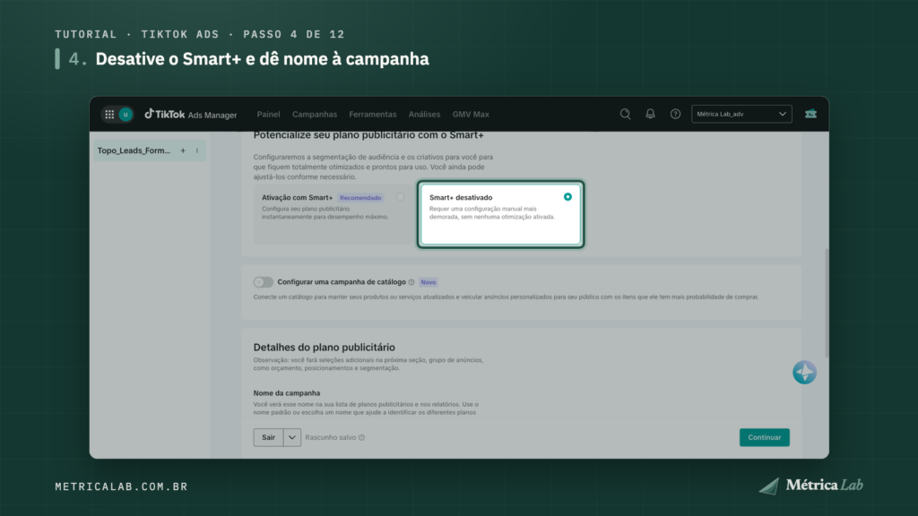The height and width of the screenshot is (516, 918).
Task: Click Detalhes do plano publicitário heading
Action: point(325,348)
